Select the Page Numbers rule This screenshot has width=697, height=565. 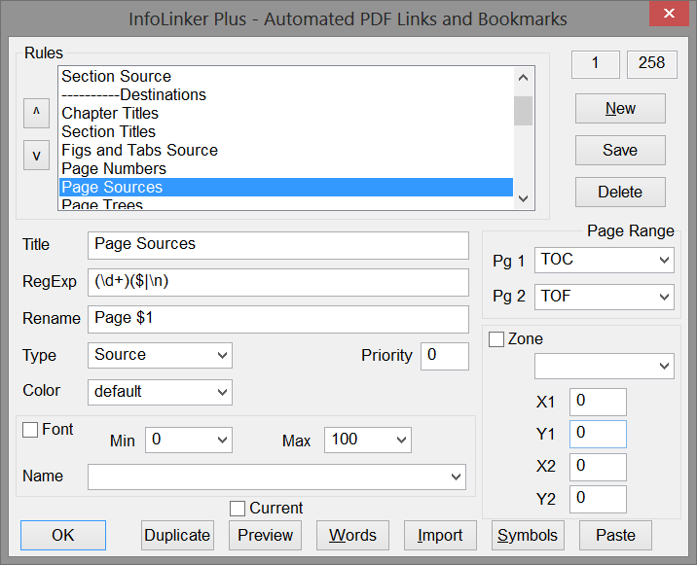(286, 169)
